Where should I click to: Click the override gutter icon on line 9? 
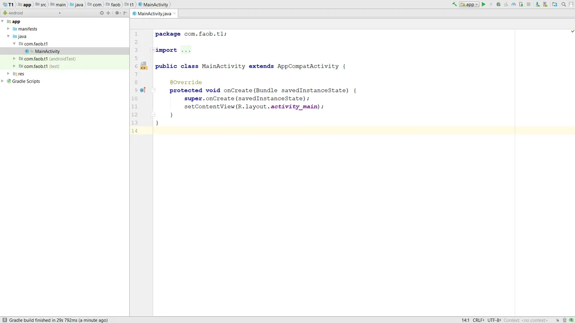coord(142,90)
